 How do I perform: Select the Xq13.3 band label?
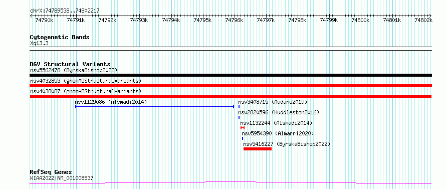[x=39, y=43]
